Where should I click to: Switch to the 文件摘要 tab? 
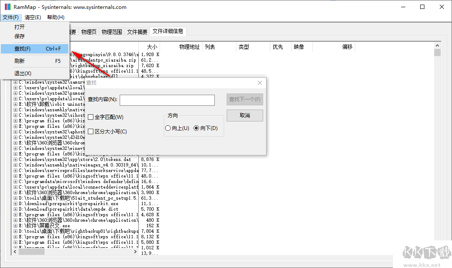point(137,31)
